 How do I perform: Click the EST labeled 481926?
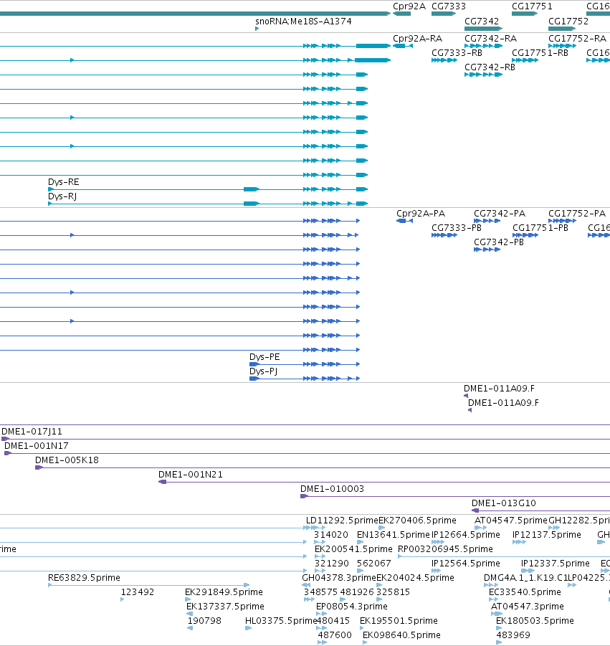point(357,592)
